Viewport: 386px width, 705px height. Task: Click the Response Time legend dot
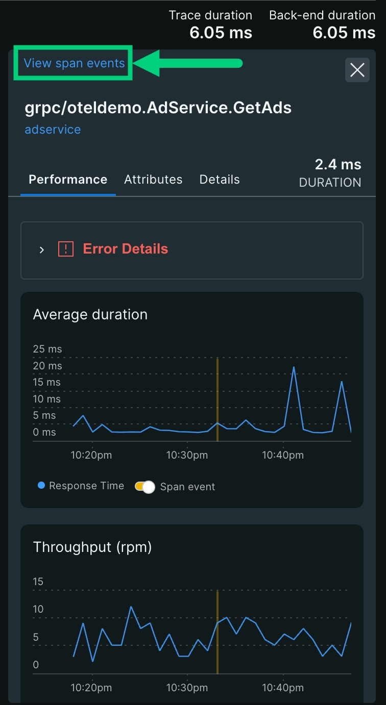click(x=42, y=486)
